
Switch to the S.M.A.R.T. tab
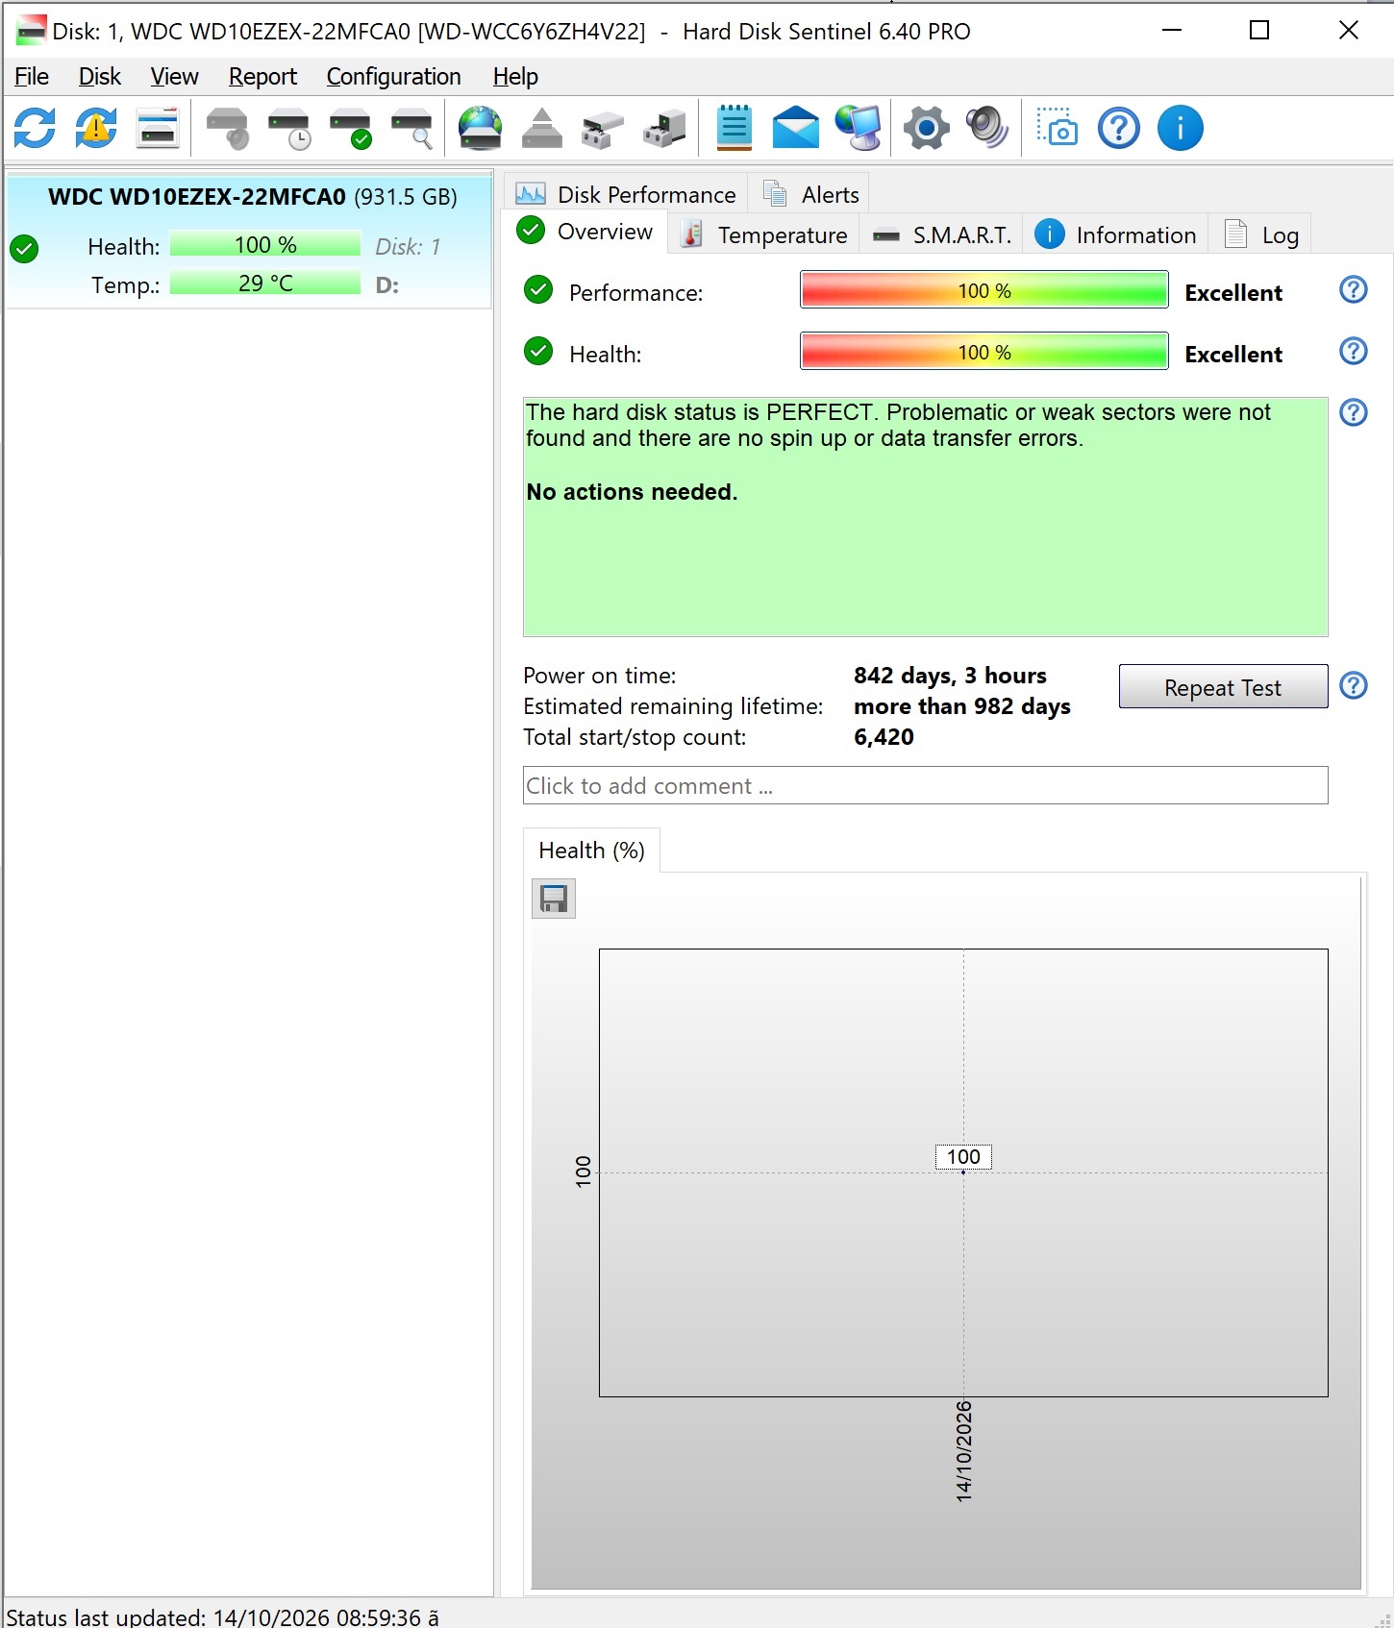pos(942,235)
